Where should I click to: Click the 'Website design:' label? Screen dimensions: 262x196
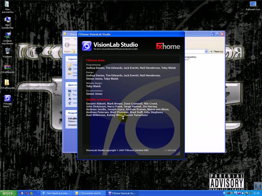pyautogui.click(x=94, y=83)
